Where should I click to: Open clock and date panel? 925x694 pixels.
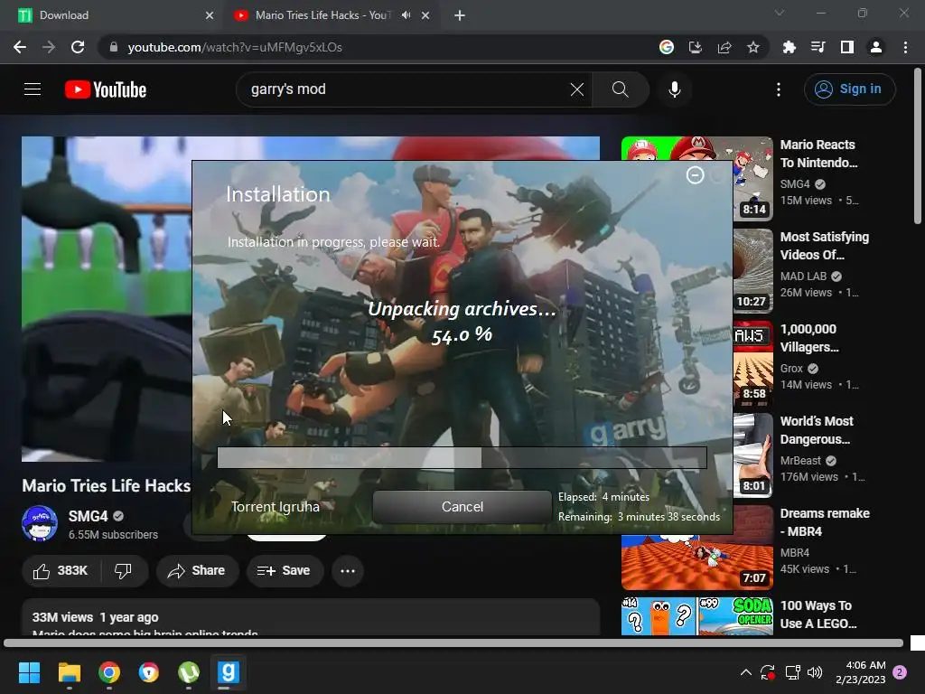pyautogui.click(x=861, y=672)
